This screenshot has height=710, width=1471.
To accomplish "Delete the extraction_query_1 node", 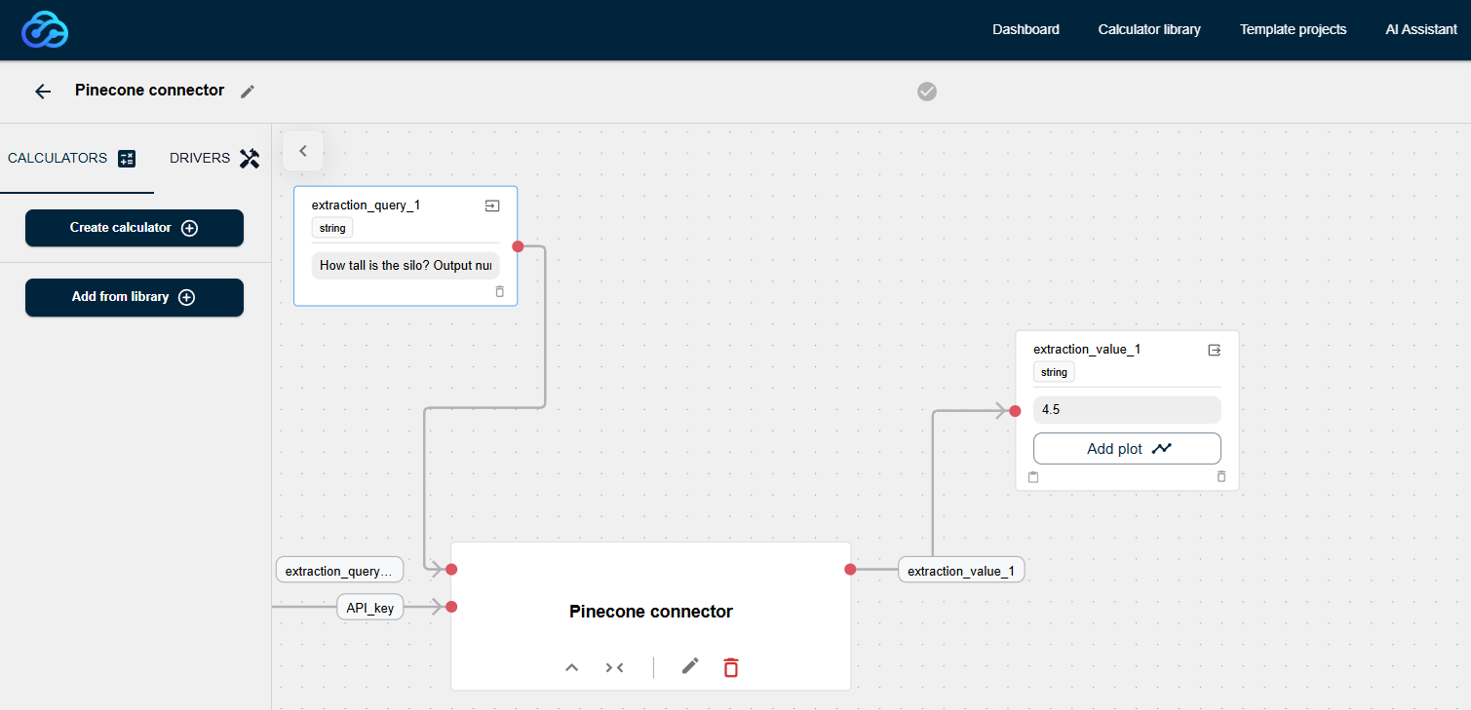I will point(500,291).
